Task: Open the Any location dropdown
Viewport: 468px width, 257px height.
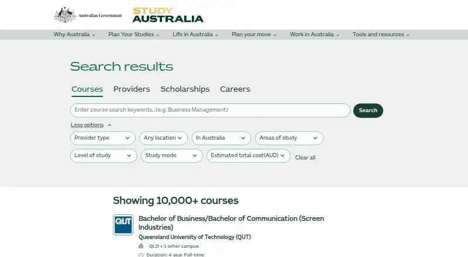Action: click(x=164, y=138)
